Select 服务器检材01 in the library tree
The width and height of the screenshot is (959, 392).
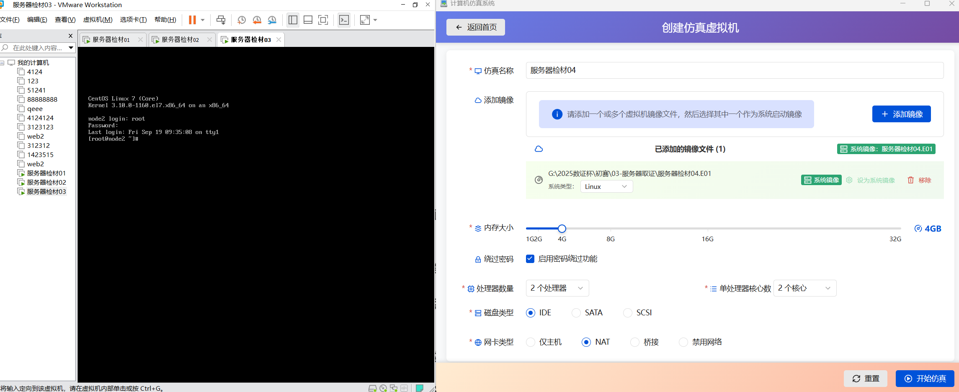pos(42,173)
